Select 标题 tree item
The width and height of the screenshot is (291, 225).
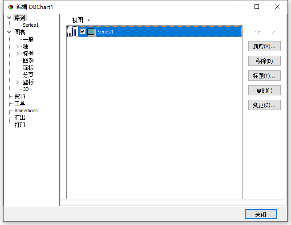coord(28,53)
